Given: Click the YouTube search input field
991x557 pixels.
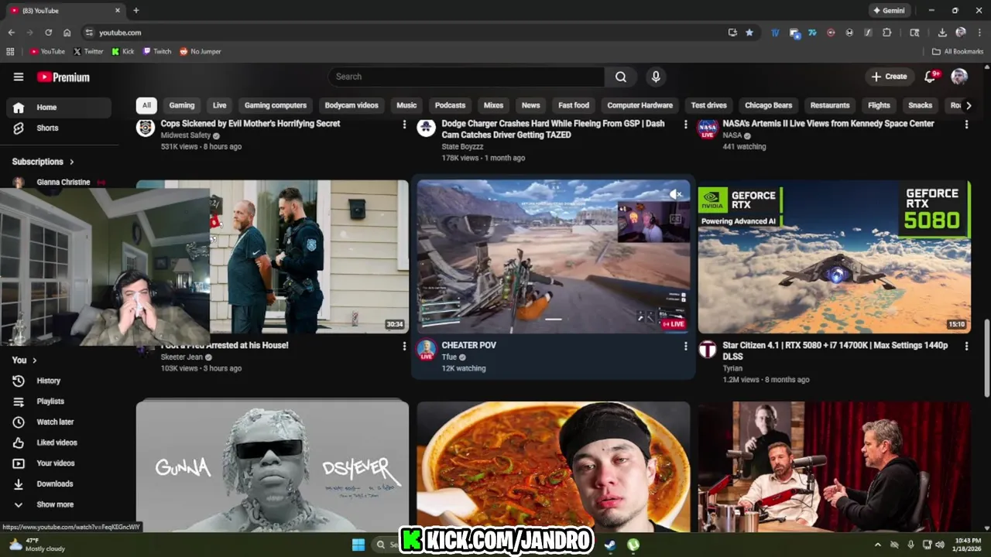Looking at the screenshot, I should [466, 77].
